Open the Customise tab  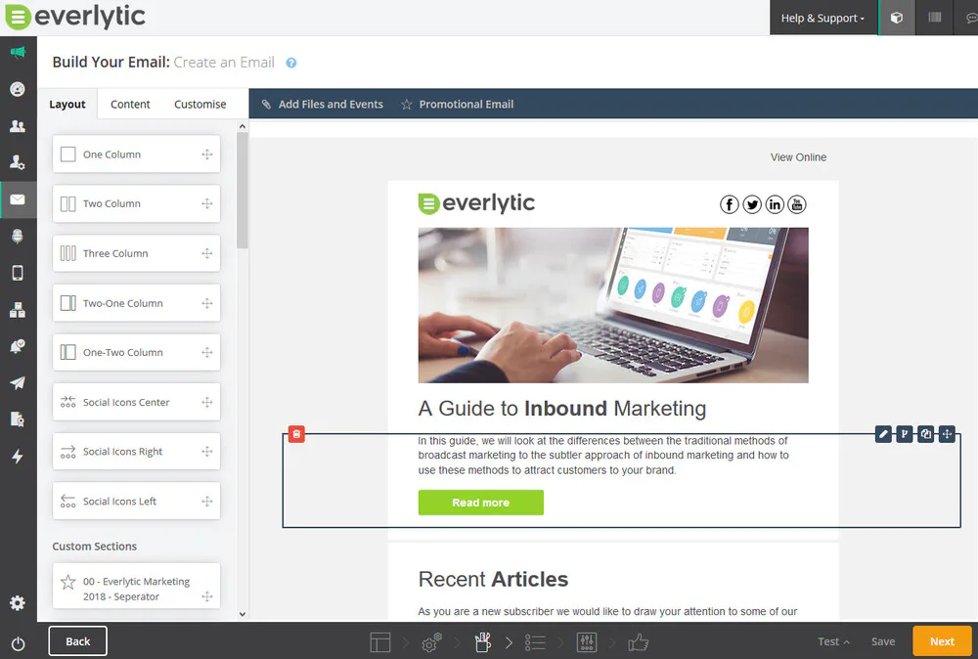[200, 104]
